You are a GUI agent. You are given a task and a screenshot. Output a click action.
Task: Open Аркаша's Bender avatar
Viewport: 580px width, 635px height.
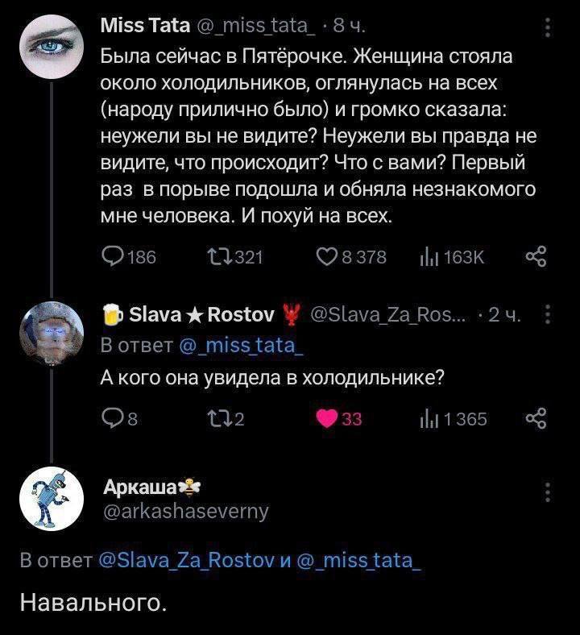tap(52, 498)
